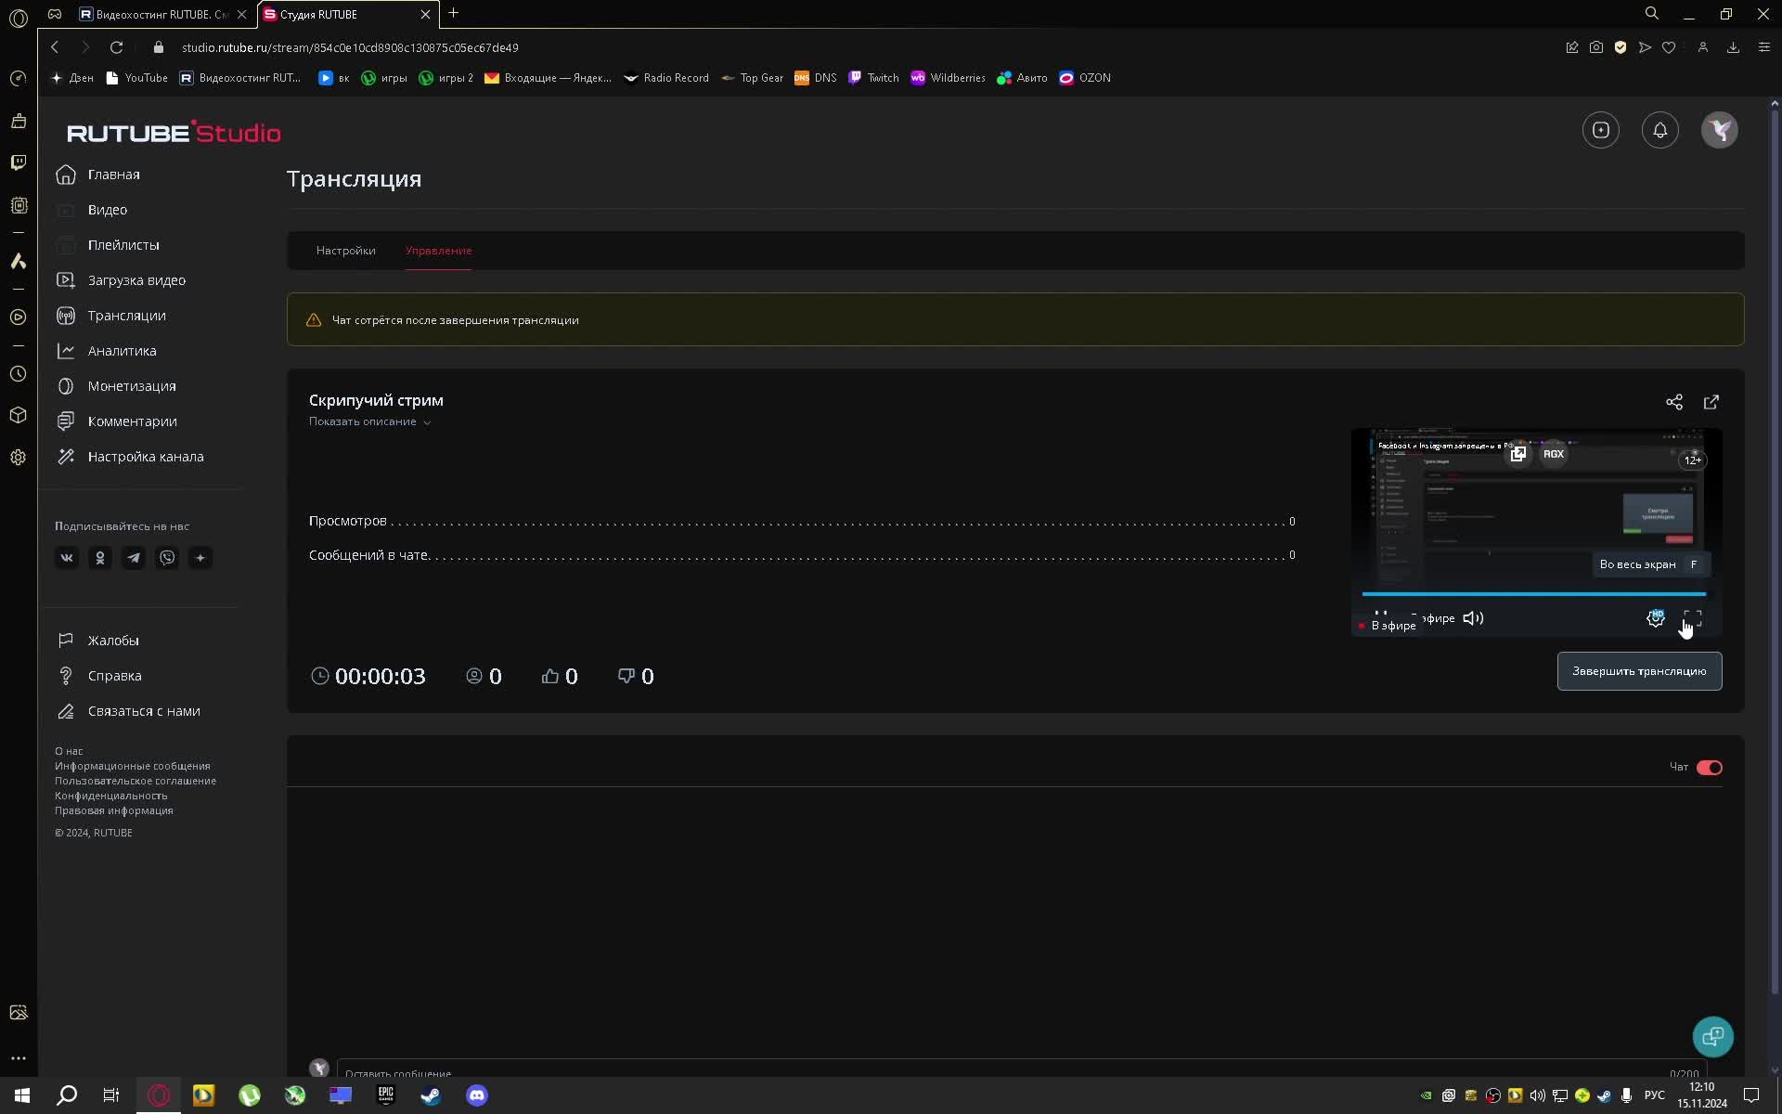Open Twitch panel in Opera sidebar

pyautogui.click(x=18, y=162)
